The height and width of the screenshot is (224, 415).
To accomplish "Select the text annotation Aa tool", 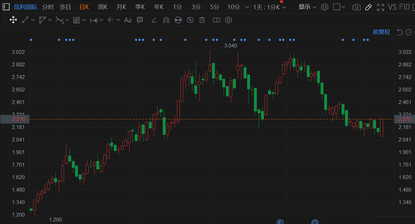I will 128,20.
